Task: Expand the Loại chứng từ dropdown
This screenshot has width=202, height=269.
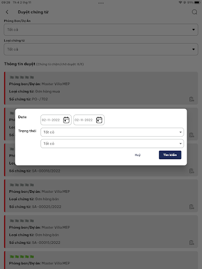Action: [101, 49]
